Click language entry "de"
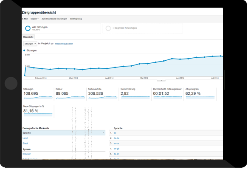This screenshot has width=248, height=169. tap(115, 133)
